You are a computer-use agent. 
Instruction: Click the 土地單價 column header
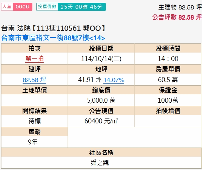(x=34, y=90)
